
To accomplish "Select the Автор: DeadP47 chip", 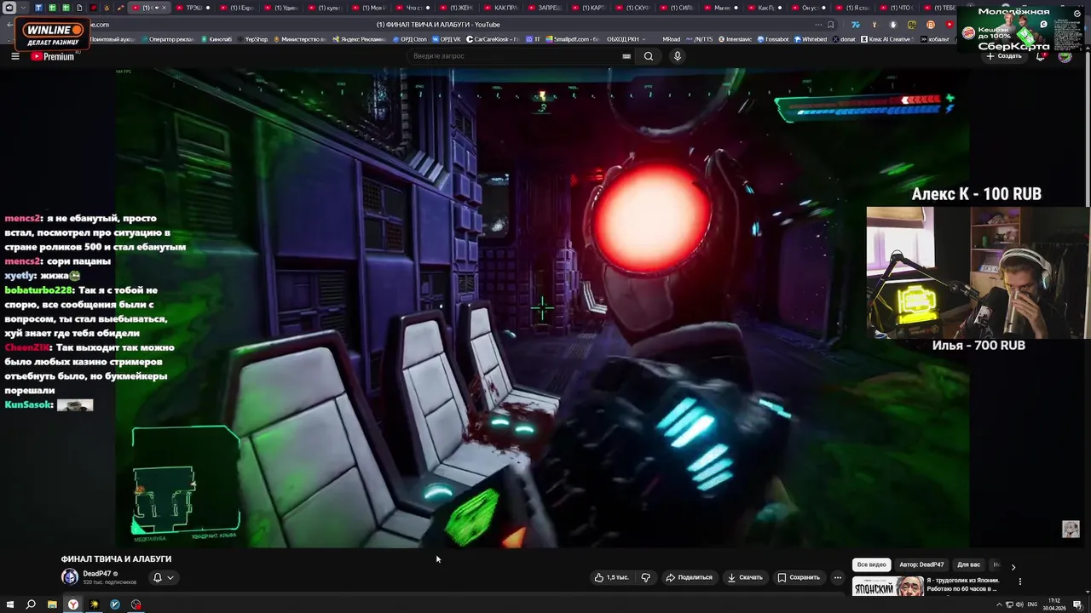I will tap(921, 564).
